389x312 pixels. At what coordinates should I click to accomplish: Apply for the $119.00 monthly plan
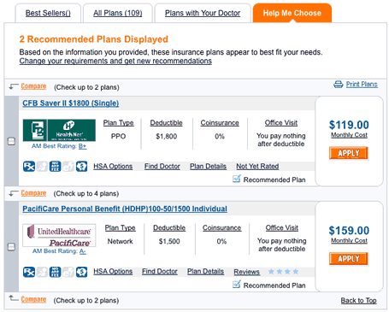tap(349, 153)
